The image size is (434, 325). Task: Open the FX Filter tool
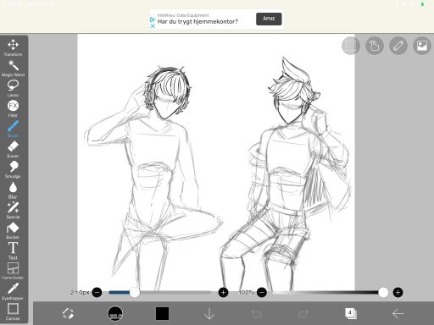tap(13, 108)
